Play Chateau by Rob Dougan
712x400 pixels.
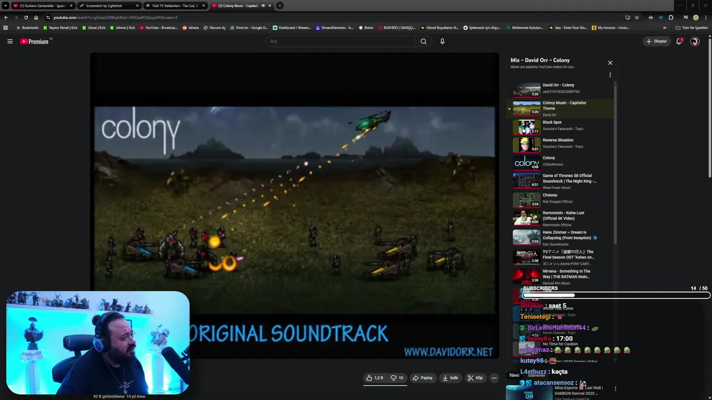click(x=562, y=199)
